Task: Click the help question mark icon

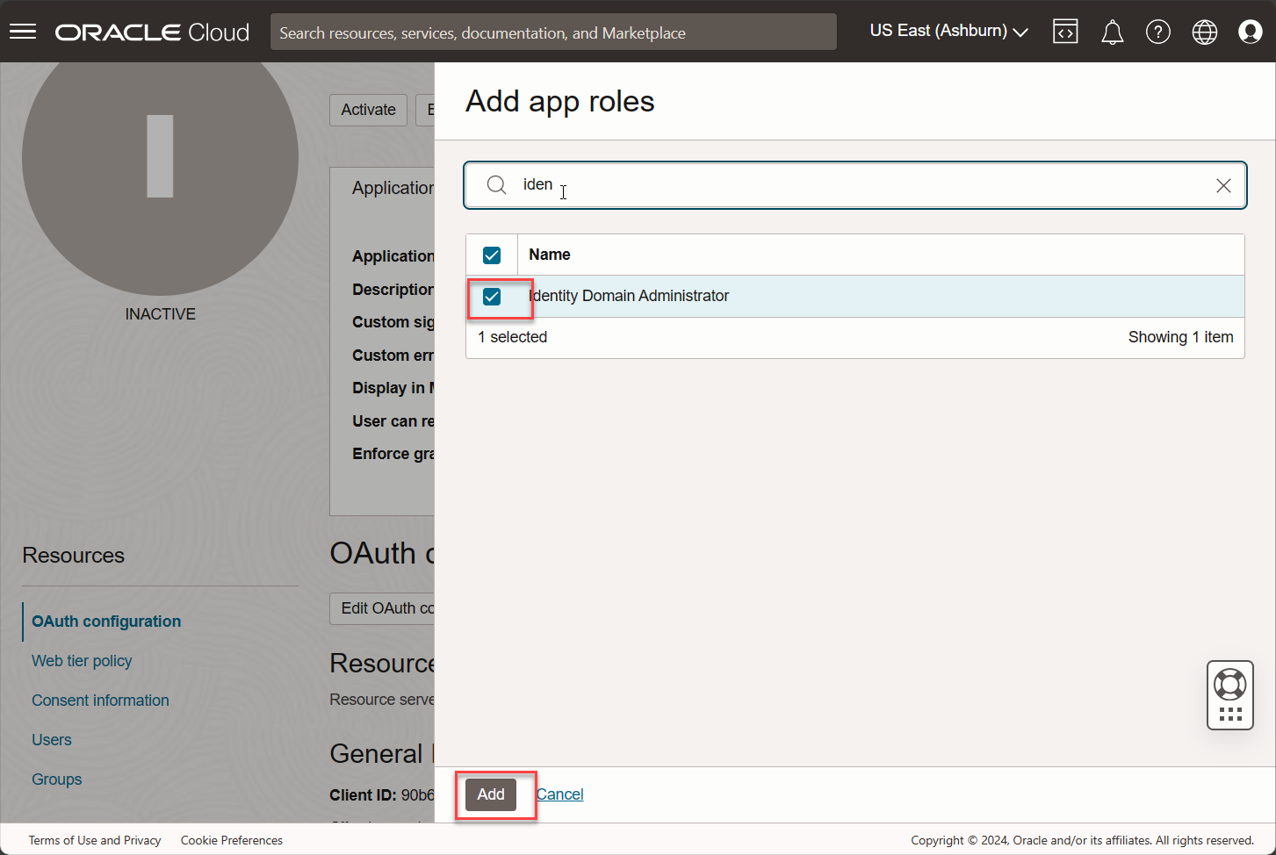Action: (x=1157, y=32)
